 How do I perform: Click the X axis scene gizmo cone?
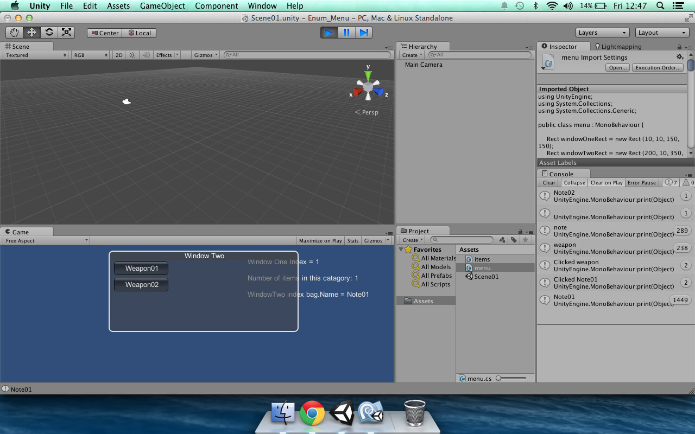point(358,92)
